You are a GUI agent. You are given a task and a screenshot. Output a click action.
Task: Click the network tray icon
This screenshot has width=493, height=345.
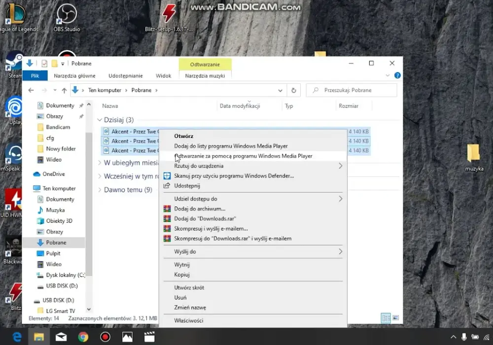pyautogui.click(x=487, y=337)
